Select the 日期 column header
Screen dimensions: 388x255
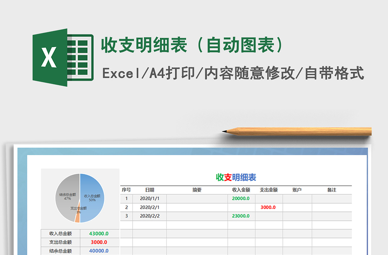click(149, 190)
